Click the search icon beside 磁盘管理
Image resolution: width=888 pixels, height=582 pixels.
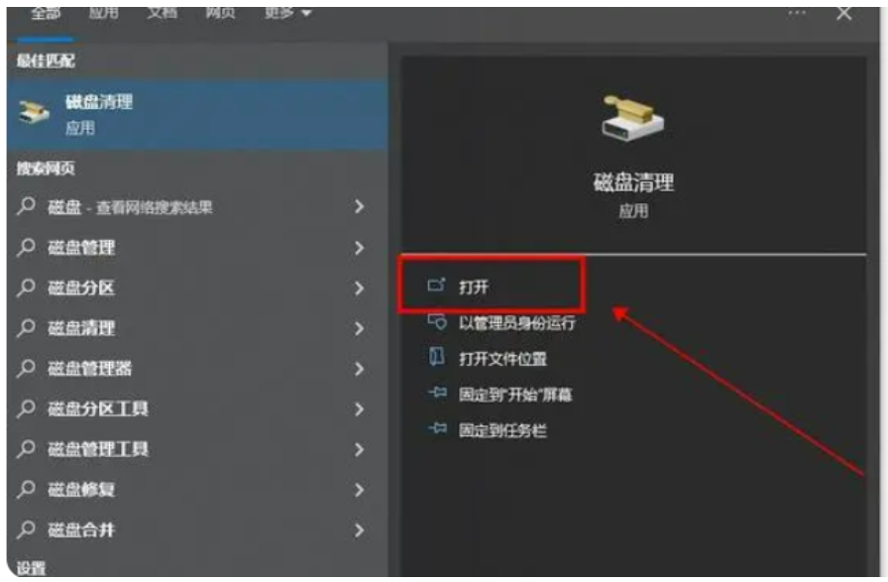point(26,247)
